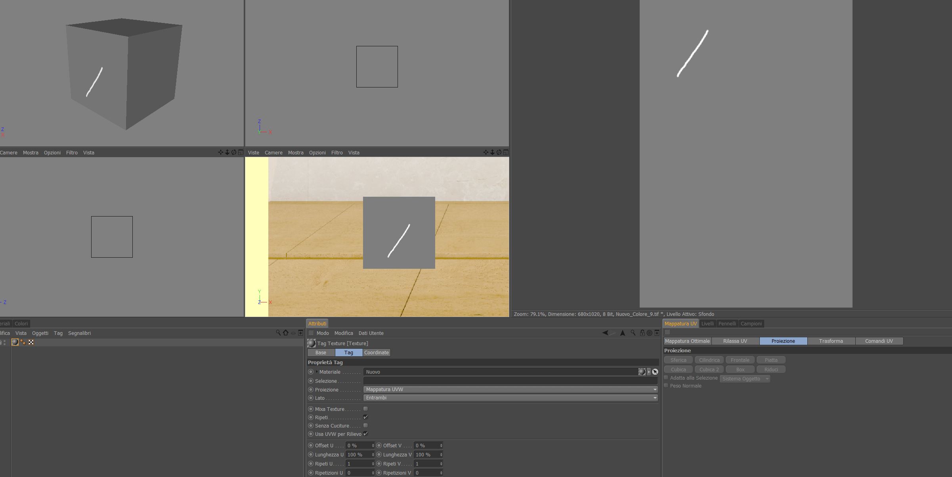The width and height of the screenshot is (952, 477).
Task: Click the back arrow in Attributi toolbar
Action: (x=605, y=333)
